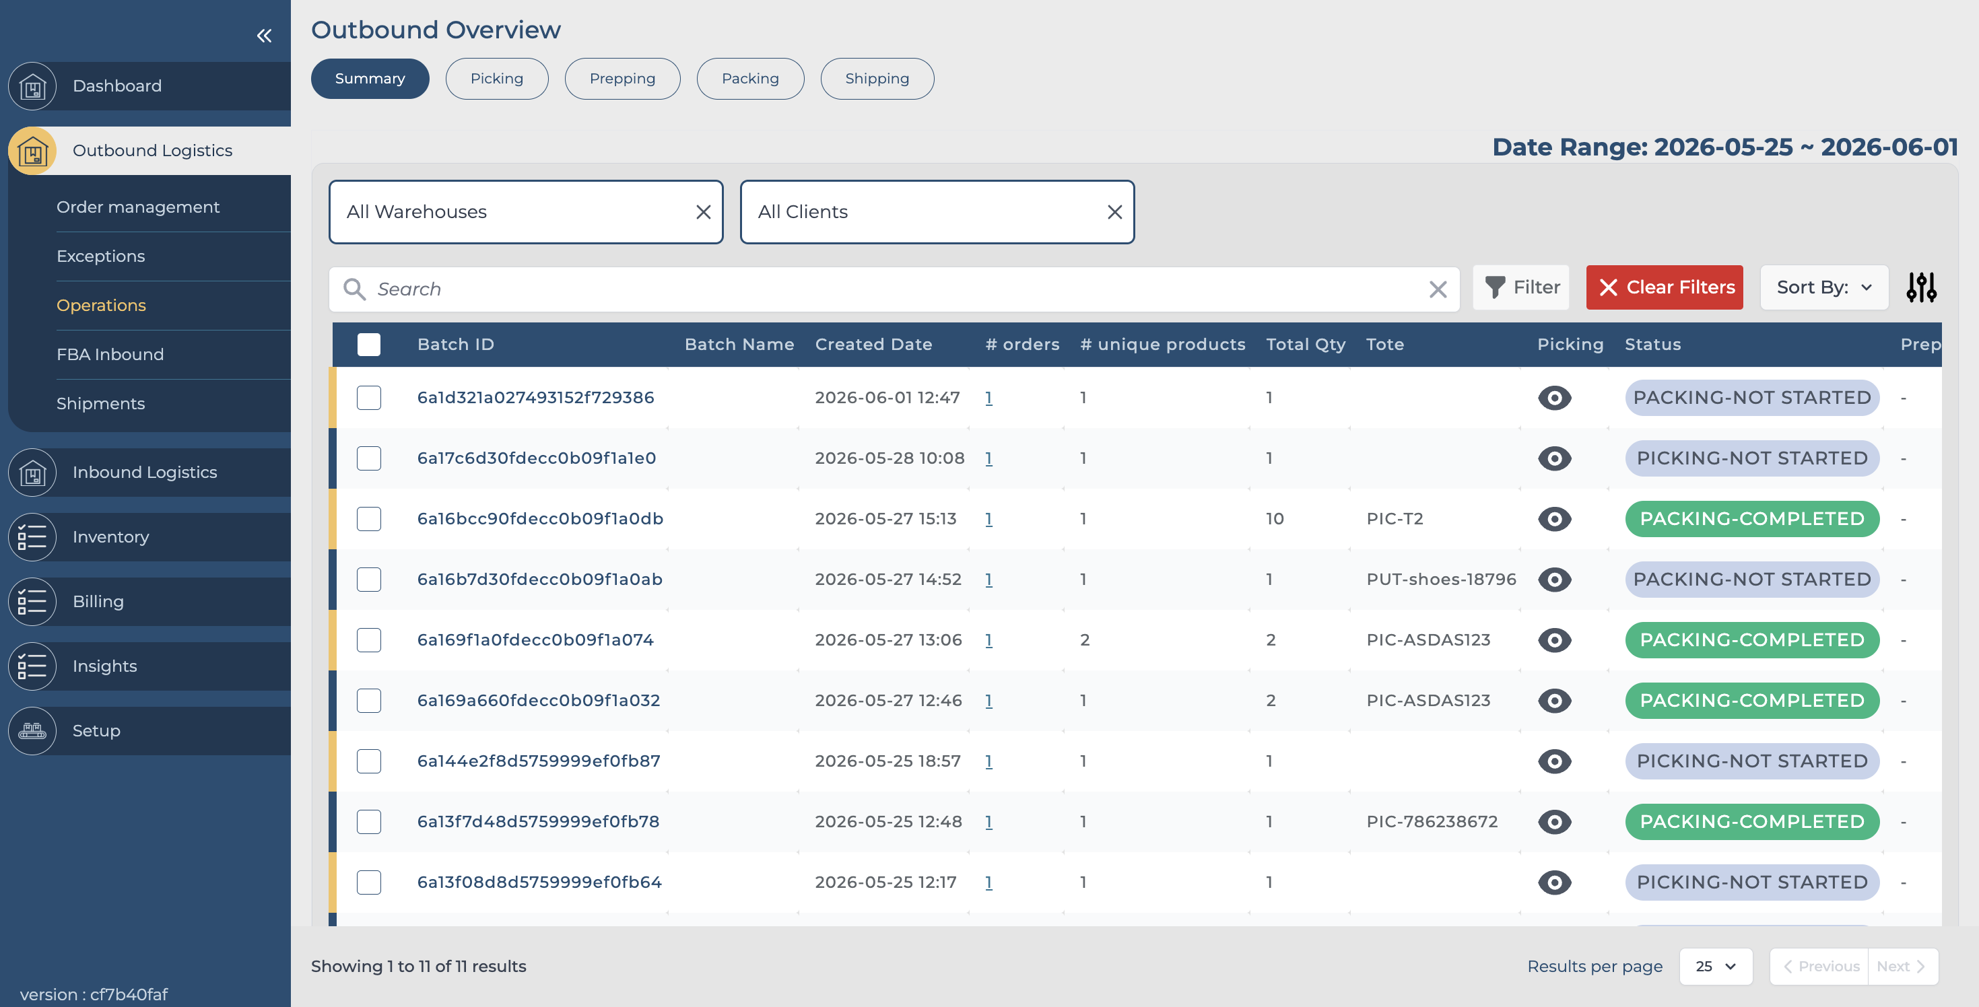Open Order management in sidebar

pyautogui.click(x=138, y=207)
